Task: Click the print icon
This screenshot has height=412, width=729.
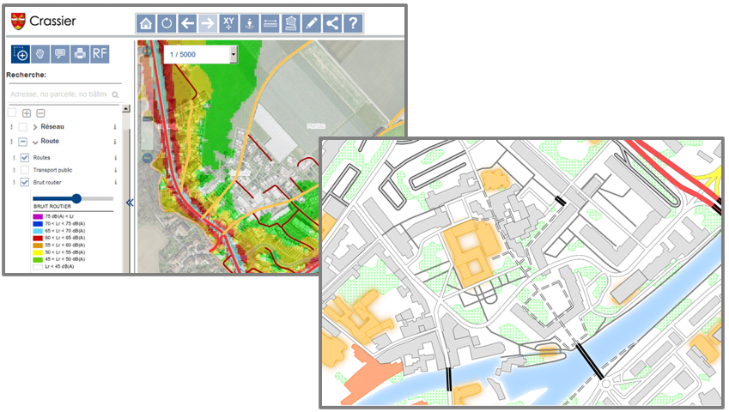Action: pos(80,53)
